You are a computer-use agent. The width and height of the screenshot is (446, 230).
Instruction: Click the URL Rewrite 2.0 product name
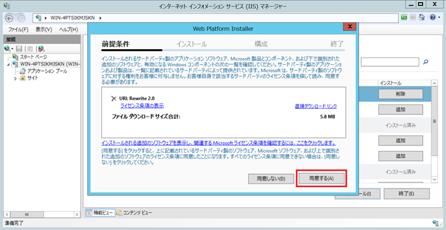[x=137, y=98]
